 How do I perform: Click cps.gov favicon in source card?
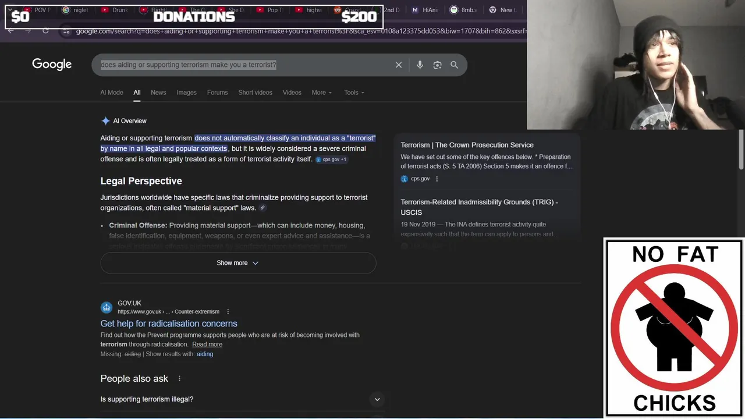click(x=404, y=179)
